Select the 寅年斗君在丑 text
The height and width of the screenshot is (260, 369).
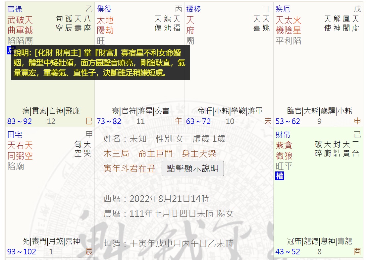129,168
